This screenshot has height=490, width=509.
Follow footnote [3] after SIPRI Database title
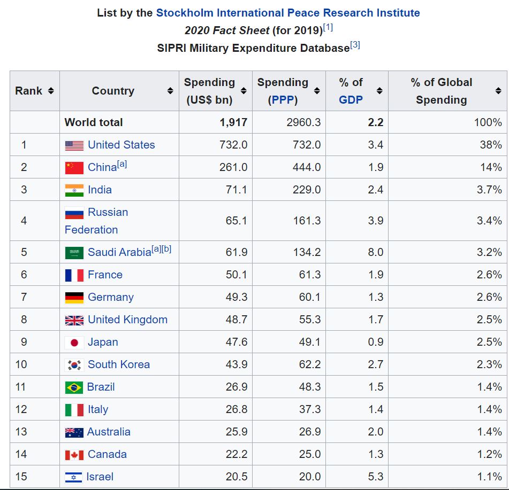pyautogui.click(x=355, y=45)
